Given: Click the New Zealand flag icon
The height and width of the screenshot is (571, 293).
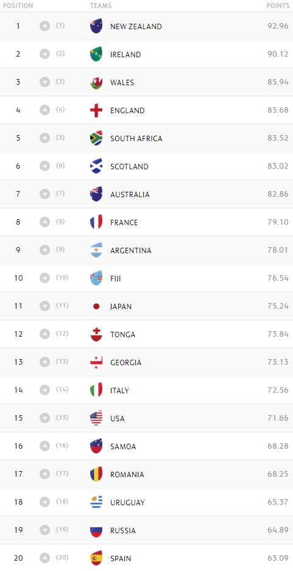Looking at the screenshot, I should [x=96, y=26].
